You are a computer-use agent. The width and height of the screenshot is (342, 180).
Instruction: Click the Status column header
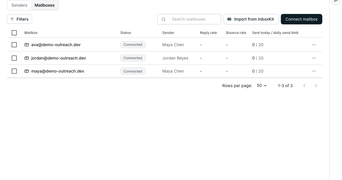[x=125, y=33]
